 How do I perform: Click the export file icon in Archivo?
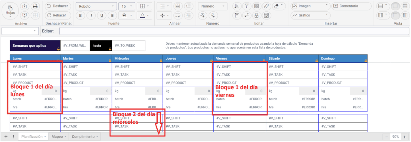25,15
